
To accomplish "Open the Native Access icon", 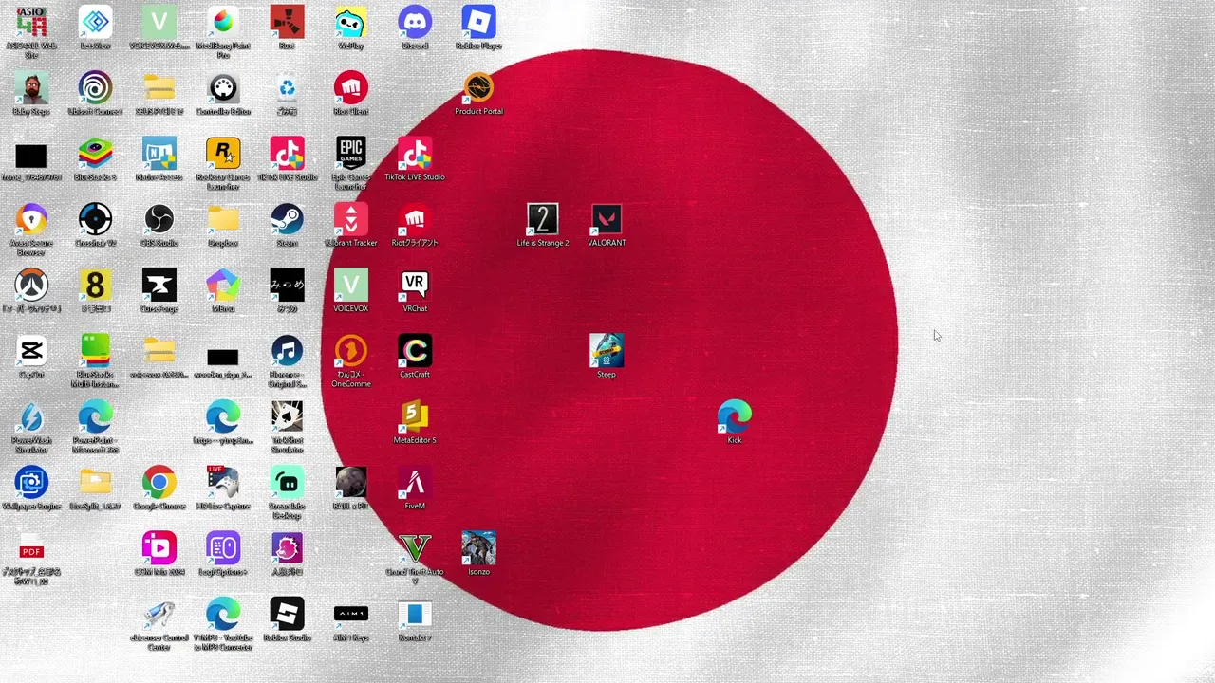I will click(x=159, y=154).
